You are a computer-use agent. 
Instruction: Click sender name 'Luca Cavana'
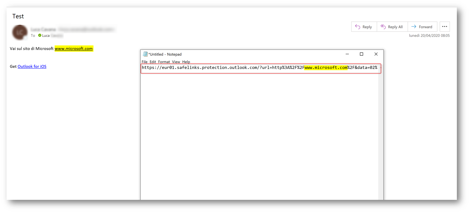[44, 29]
